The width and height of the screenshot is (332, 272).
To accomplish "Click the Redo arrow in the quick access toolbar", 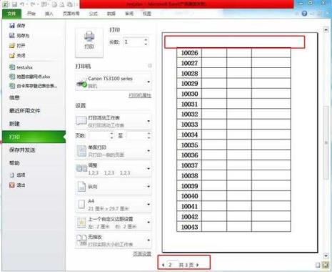I will (x=32, y=4).
